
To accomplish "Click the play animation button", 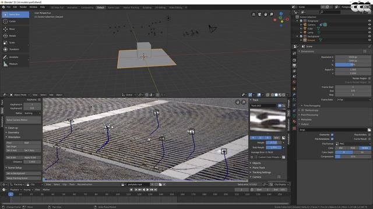I will tap(147, 190).
